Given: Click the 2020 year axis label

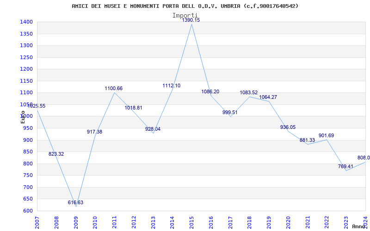Looking at the screenshot, I should click(x=288, y=222).
